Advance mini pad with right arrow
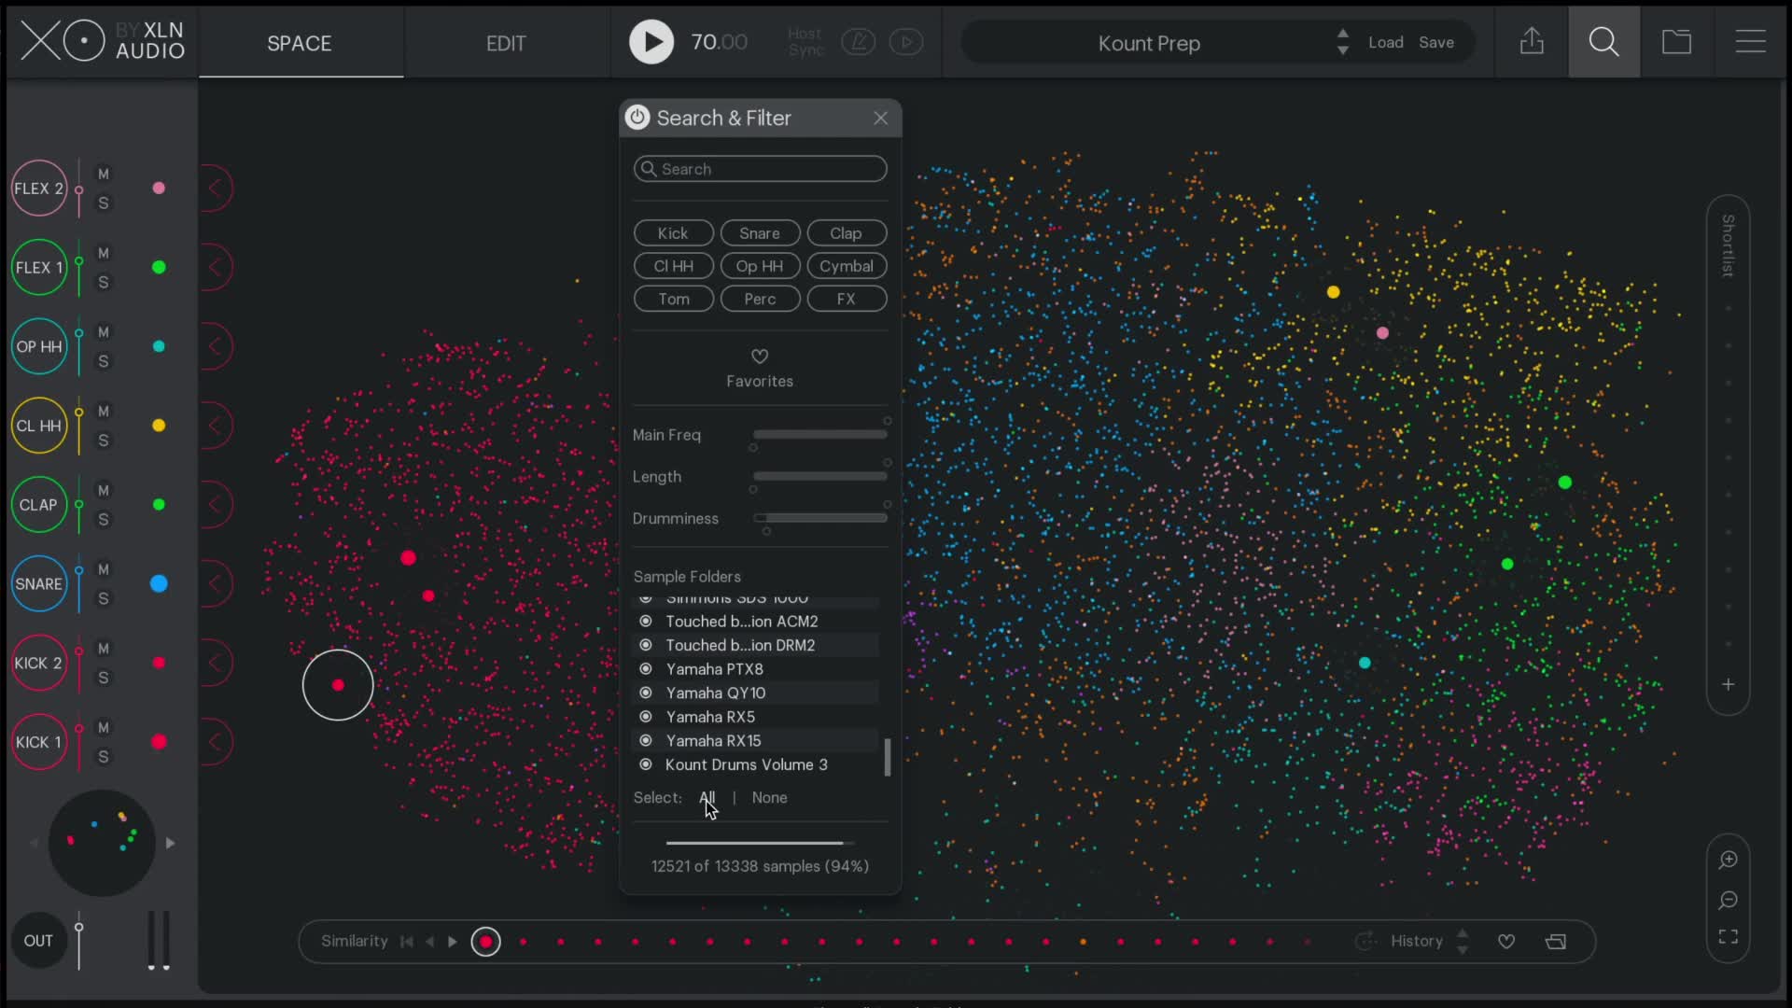This screenshot has width=1792, height=1008. (x=170, y=843)
